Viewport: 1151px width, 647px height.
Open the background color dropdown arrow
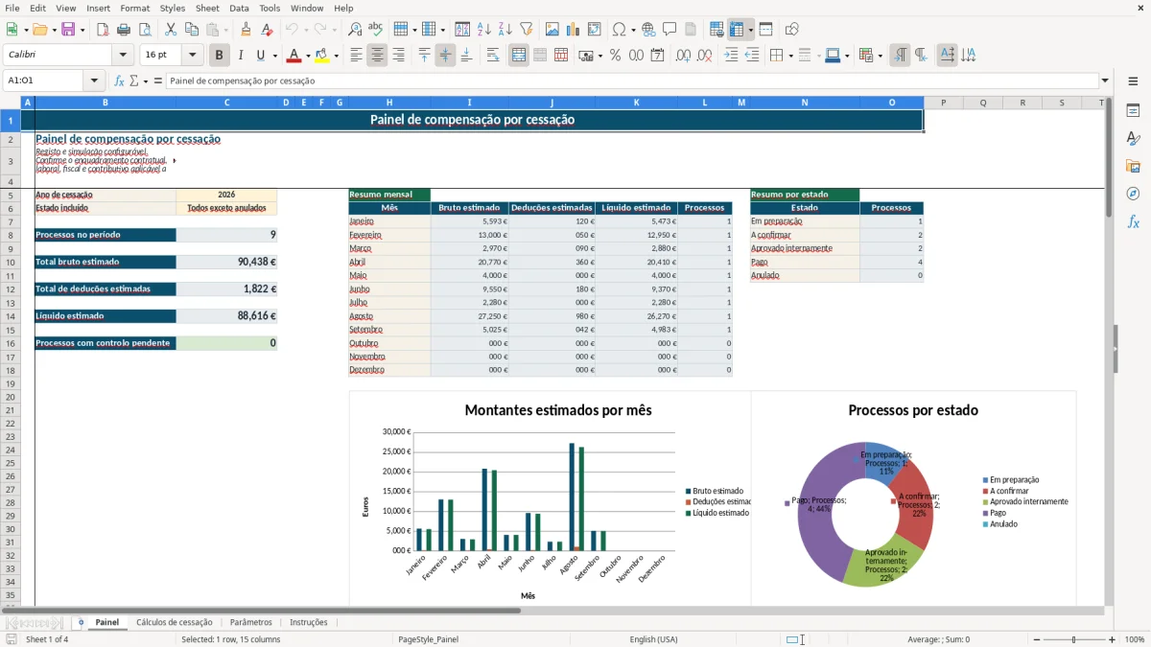pyautogui.click(x=336, y=56)
